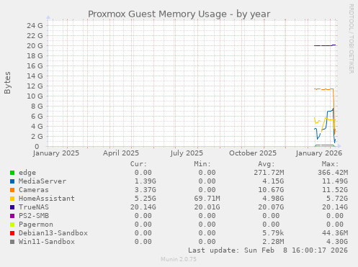Click edge maximum value '366.42M'
358x267 pixels.
coord(333,173)
